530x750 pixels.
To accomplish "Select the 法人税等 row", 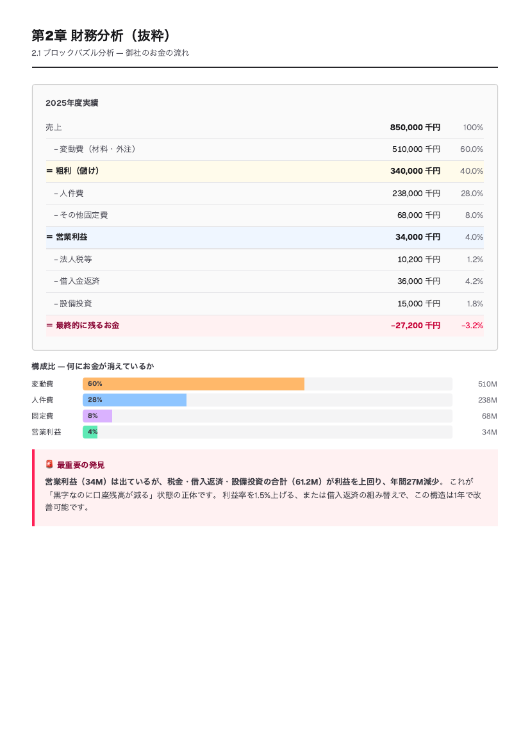I will [x=265, y=260].
